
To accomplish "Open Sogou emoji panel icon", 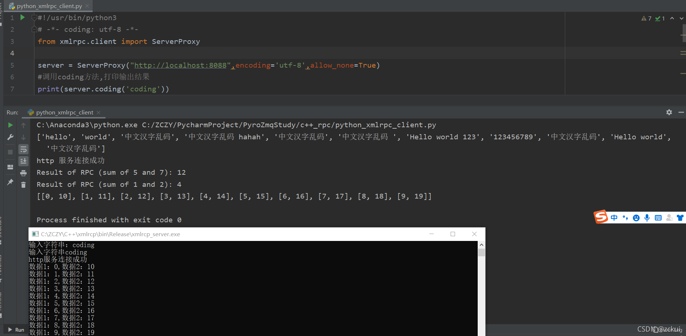I will 636,218.
